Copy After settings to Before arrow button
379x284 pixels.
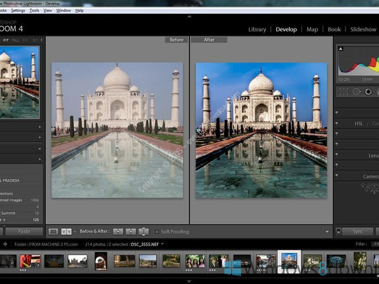click(x=131, y=231)
